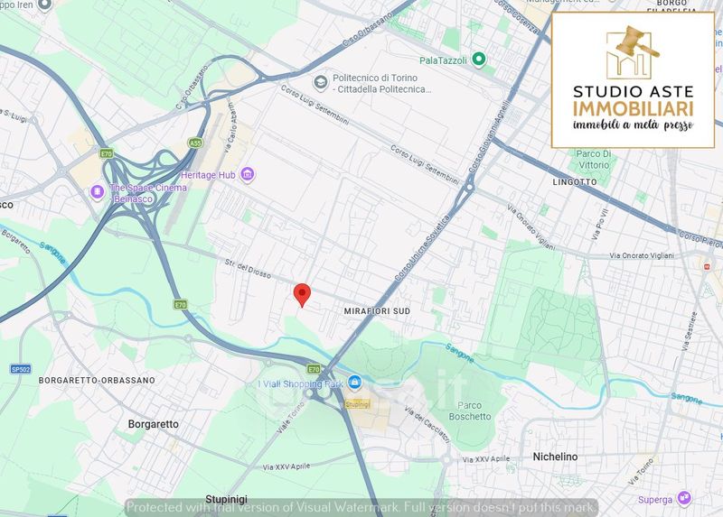Open the Studio Aste Immobiliari logo
The width and height of the screenshot is (723, 517).
tap(634, 80)
